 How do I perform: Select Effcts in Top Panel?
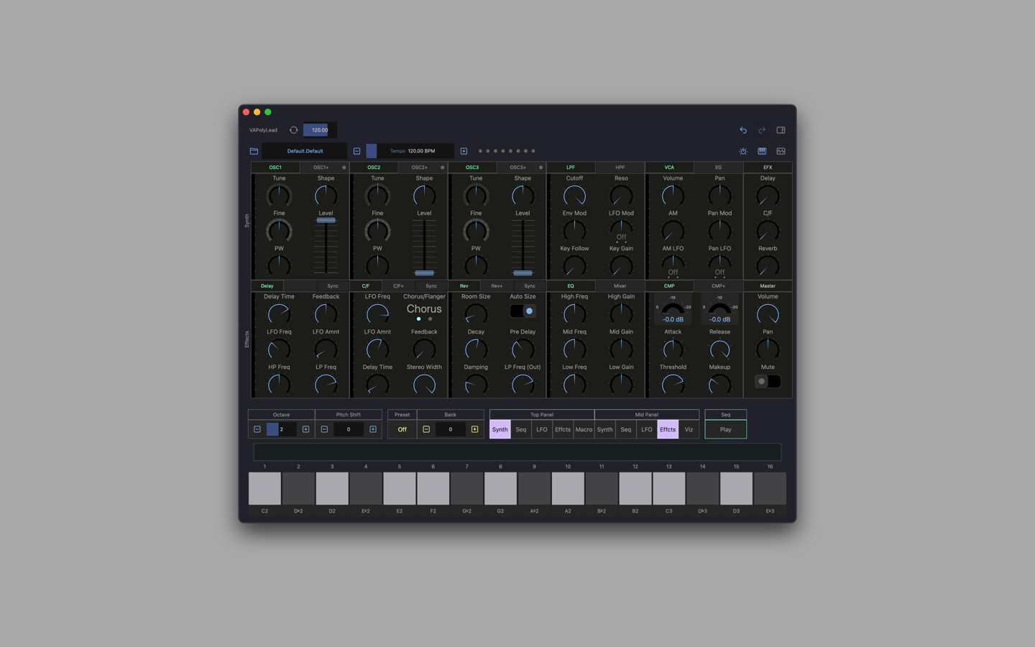point(563,429)
